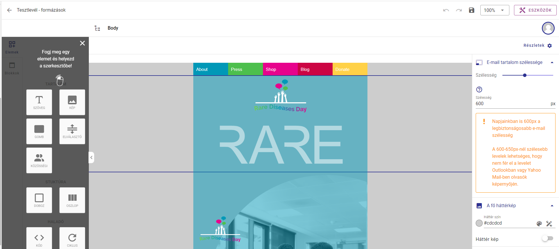
Task: Adjust the Szélesség slider handle
Action: coord(525,75)
